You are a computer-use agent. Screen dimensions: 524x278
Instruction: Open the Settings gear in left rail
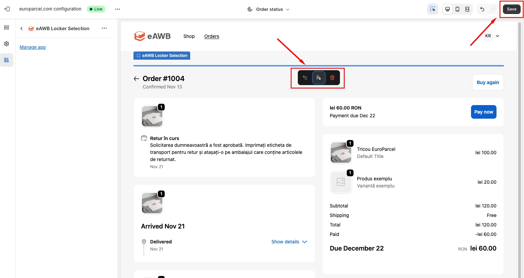6,44
